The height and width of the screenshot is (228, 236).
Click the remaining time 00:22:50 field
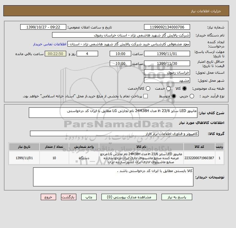click(55, 54)
